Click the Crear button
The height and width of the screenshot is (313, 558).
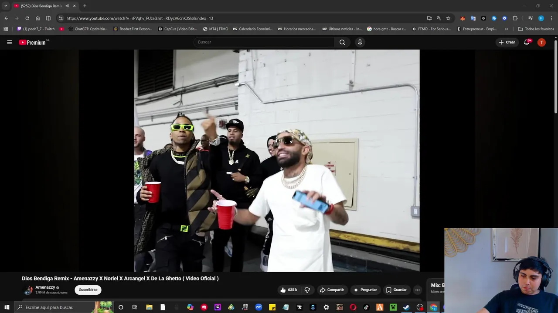[507, 42]
